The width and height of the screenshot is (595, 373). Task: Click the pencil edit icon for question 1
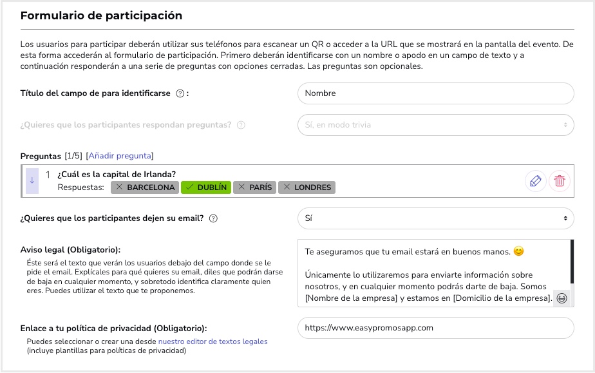535,181
